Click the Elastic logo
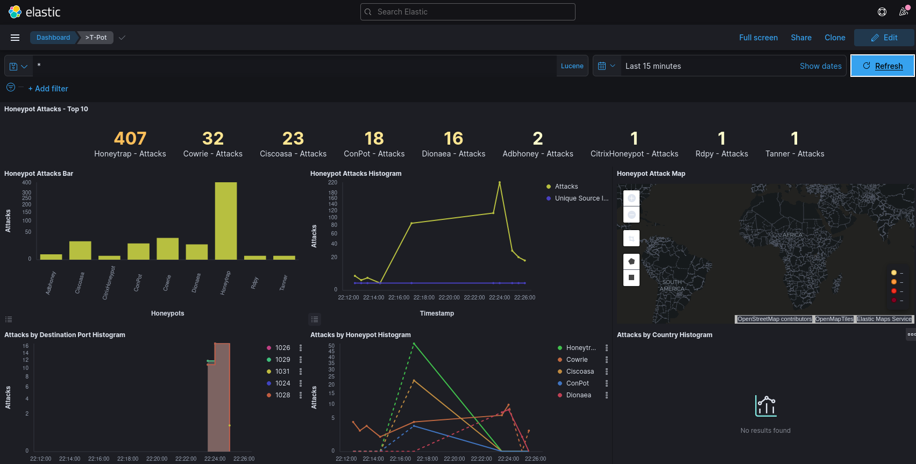Screen dimensions: 916x464 34,12
